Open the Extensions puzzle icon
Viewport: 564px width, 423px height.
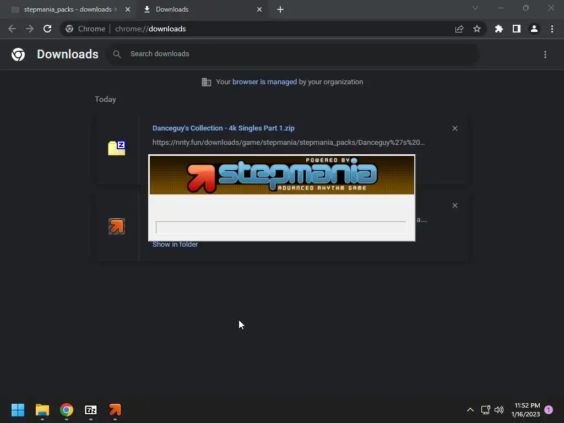click(x=499, y=29)
